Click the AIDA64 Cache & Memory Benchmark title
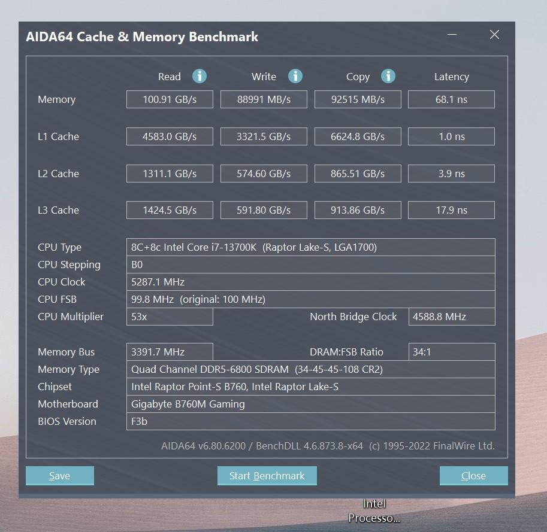Screen dimensions: 547x532 142,37
